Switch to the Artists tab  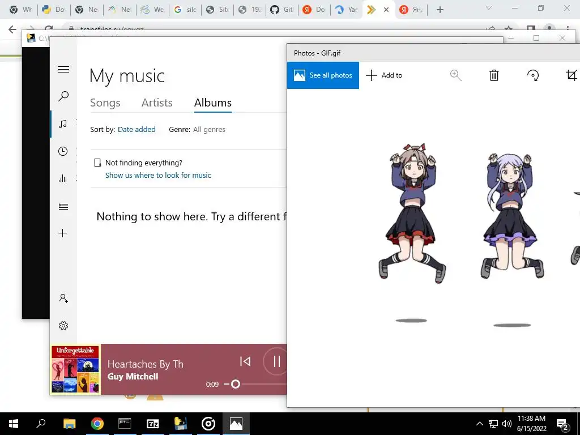coord(157,103)
